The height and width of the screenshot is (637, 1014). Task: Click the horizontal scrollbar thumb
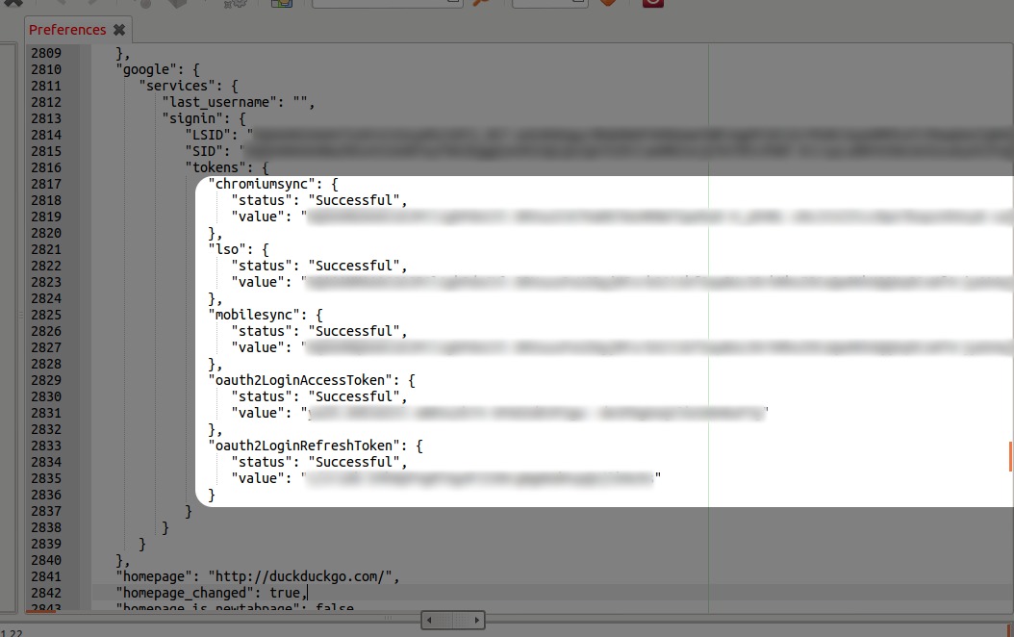click(452, 621)
